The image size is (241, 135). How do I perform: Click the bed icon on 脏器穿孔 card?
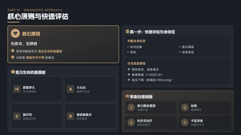pos(17,89)
